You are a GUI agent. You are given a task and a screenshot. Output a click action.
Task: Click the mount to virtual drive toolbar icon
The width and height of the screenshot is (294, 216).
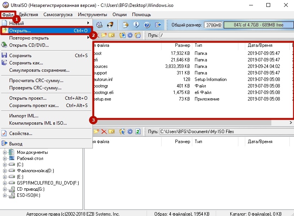click(99, 25)
